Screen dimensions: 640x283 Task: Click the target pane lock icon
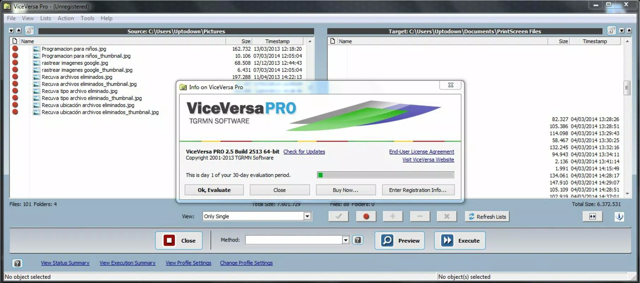(611, 31)
